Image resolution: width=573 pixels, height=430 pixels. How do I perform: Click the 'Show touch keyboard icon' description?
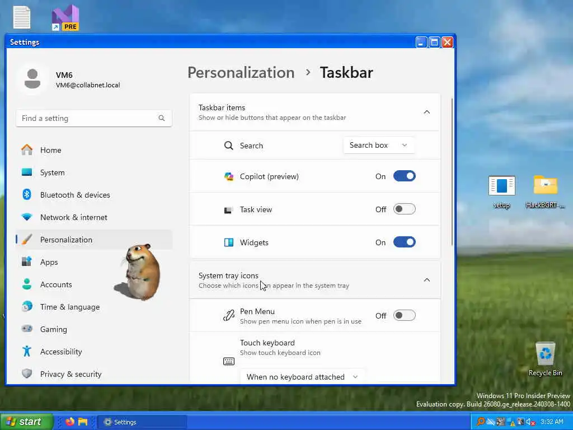pos(280,353)
